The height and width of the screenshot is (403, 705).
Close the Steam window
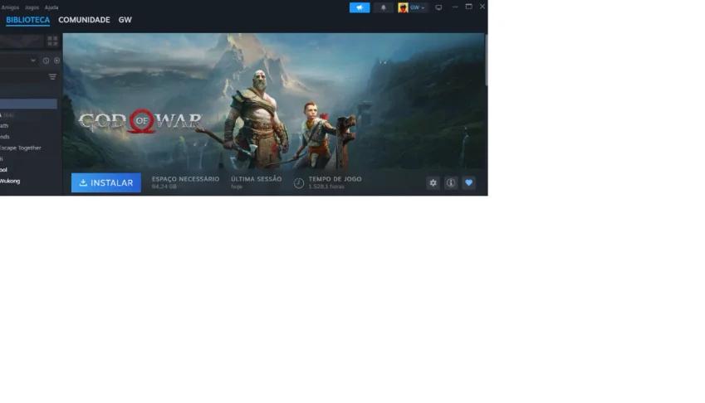point(482,7)
